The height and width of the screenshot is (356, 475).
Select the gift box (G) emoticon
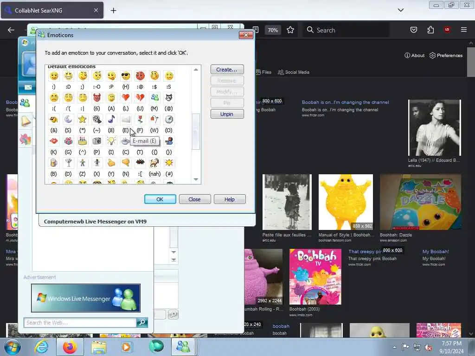tap(69, 141)
